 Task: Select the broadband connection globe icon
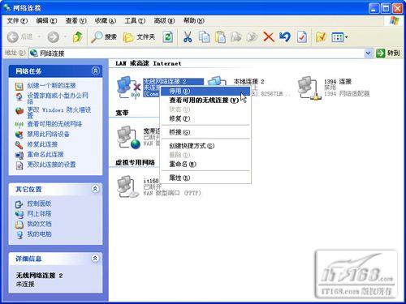pos(129,138)
